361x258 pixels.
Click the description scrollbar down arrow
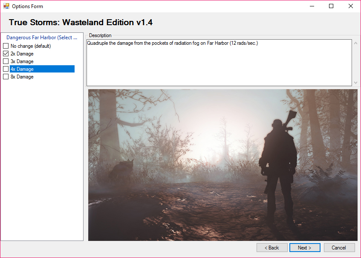pyautogui.click(x=355, y=82)
